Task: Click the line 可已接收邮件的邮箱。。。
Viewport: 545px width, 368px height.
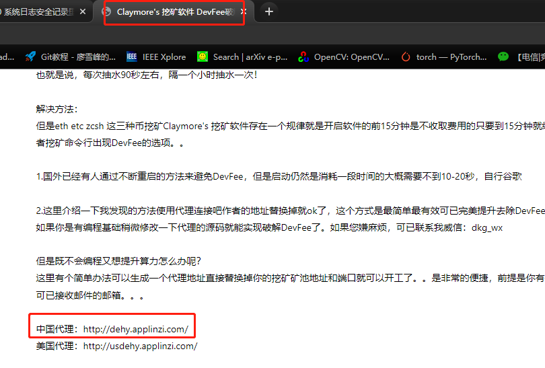Action: pyautogui.click(x=90, y=295)
